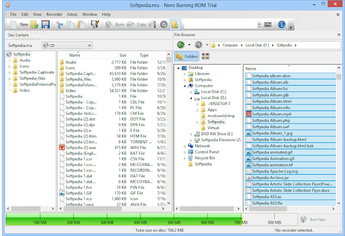The width and height of the screenshot is (345, 236).
Task: Open the File menu
Action: pyautogui.click(x=13, y=15)
